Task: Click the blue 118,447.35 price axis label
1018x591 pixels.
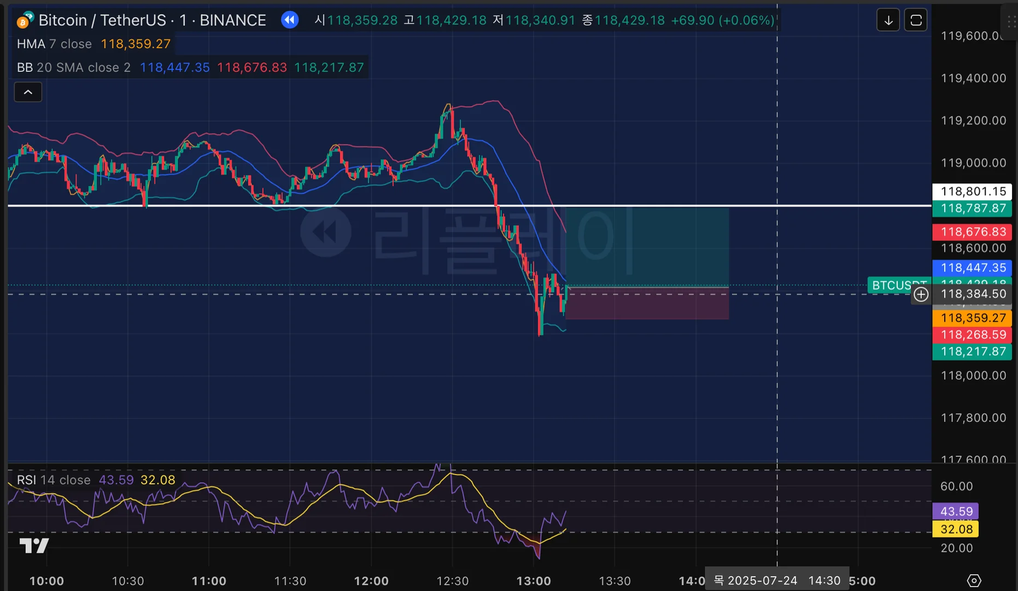Action: (x=973, y=268)
